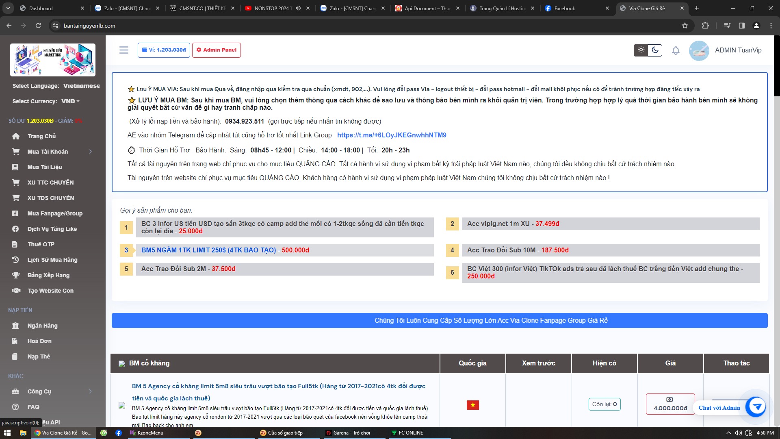Open the tab search dropdown arrow
Image resolution: width=780 pixels, height=439 pixels.
pos(8,8)
